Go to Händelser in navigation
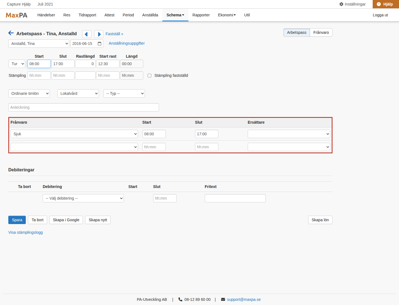 [x=46, y=15]
